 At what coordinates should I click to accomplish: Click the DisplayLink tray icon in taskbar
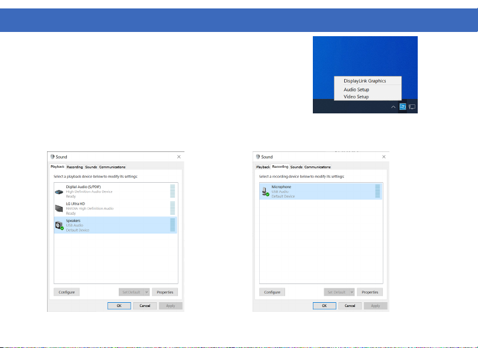pos(403,107)
